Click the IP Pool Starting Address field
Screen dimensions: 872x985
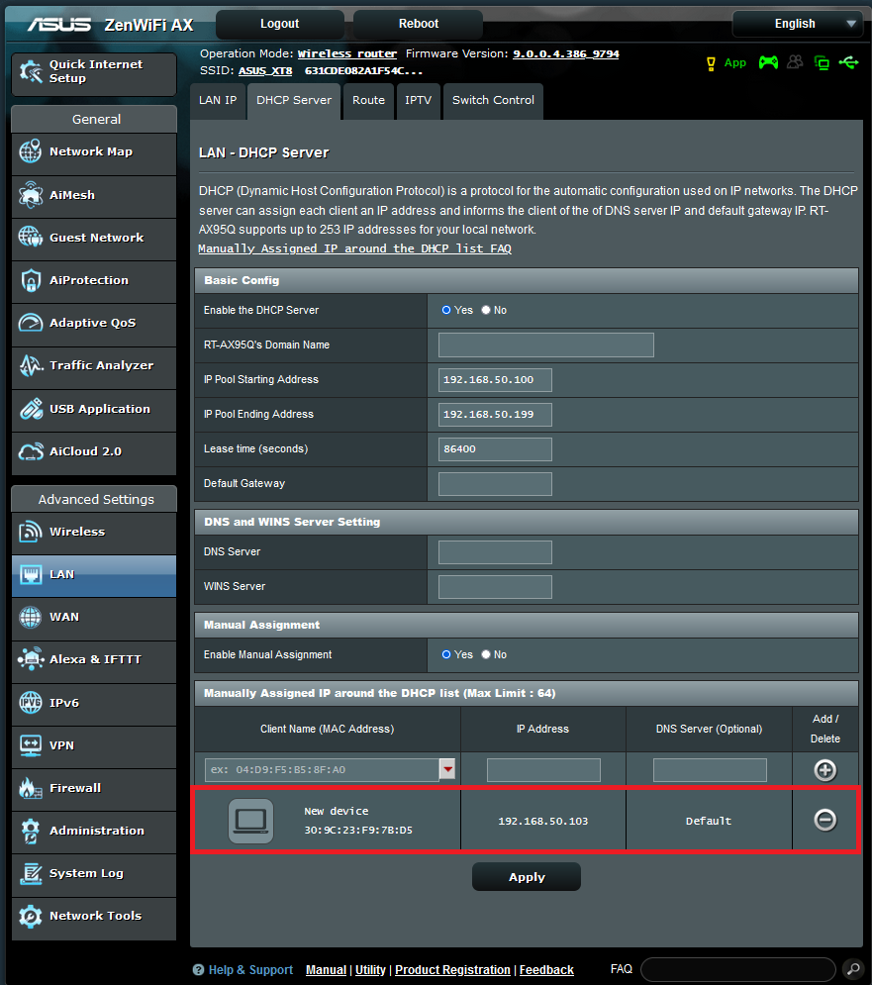(x=495, y=380)
